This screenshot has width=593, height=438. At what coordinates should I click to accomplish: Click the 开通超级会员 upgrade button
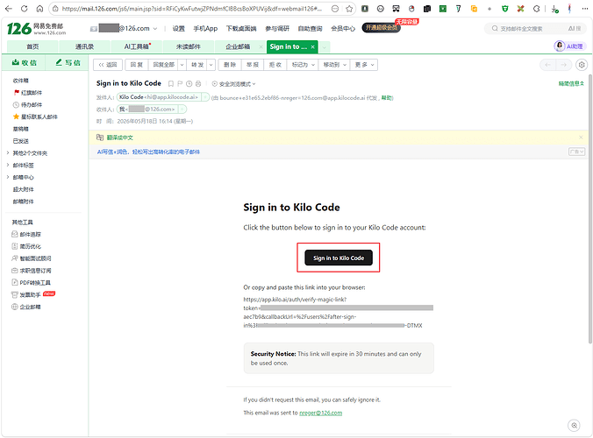point(381,27)
